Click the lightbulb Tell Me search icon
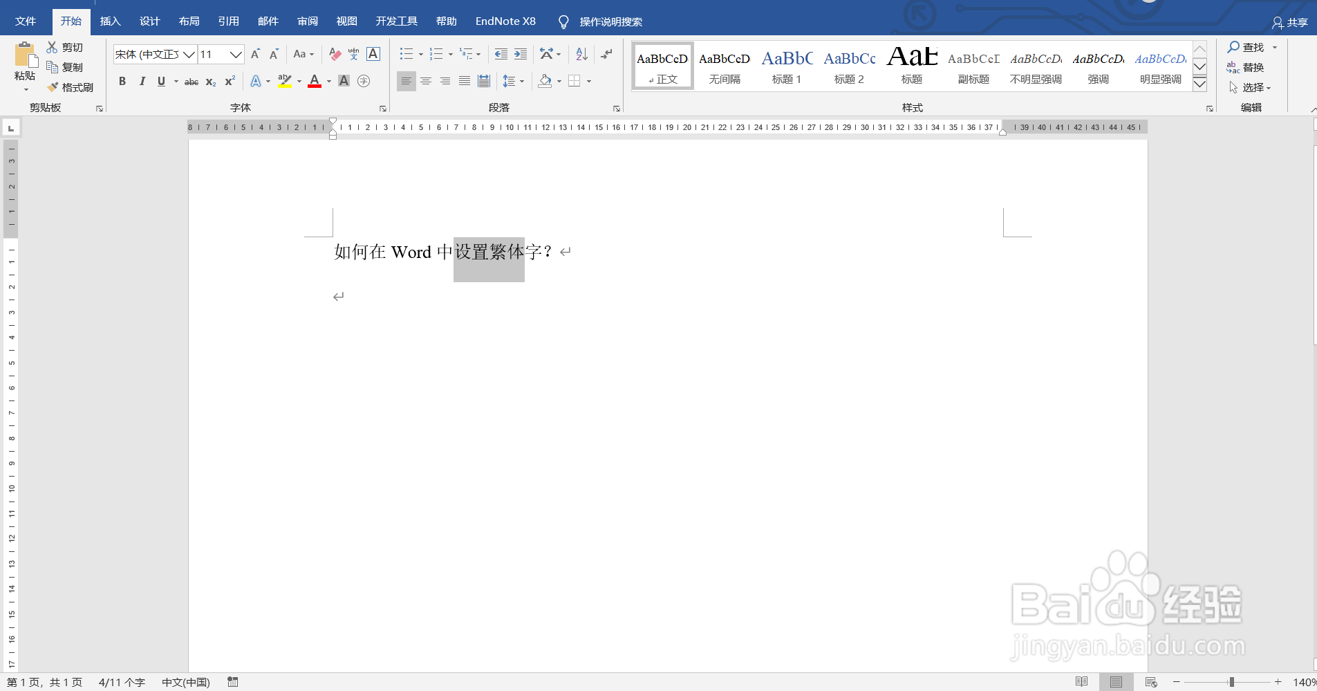1317x691 pixels. pos(563,22)
